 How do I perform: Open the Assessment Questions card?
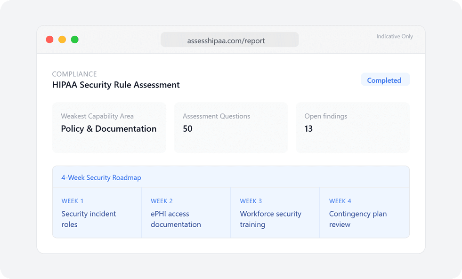(x=231, y=128)
